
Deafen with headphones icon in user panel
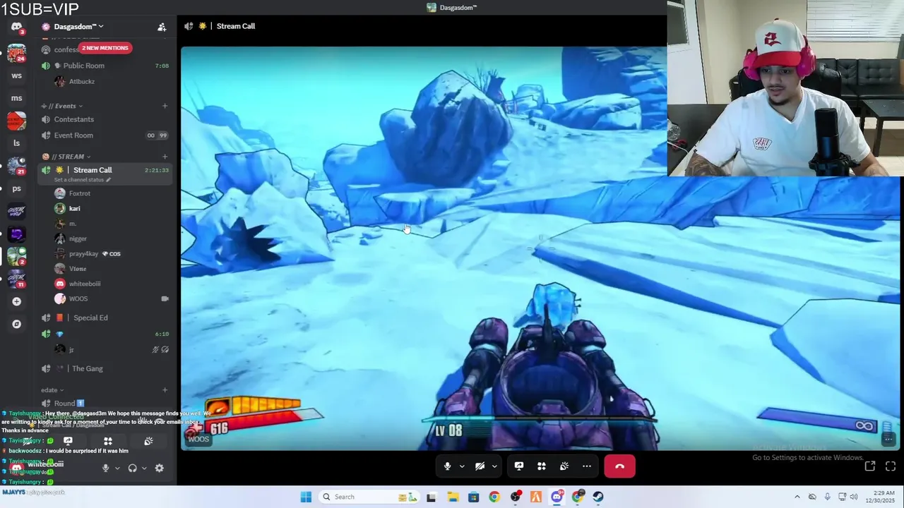[132, 468]
